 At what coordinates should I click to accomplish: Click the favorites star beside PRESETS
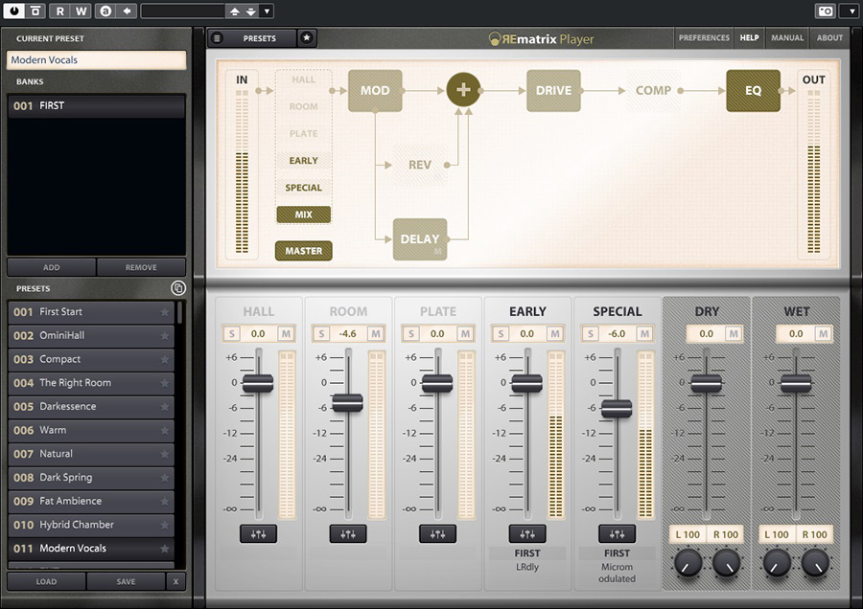point(306,38)
